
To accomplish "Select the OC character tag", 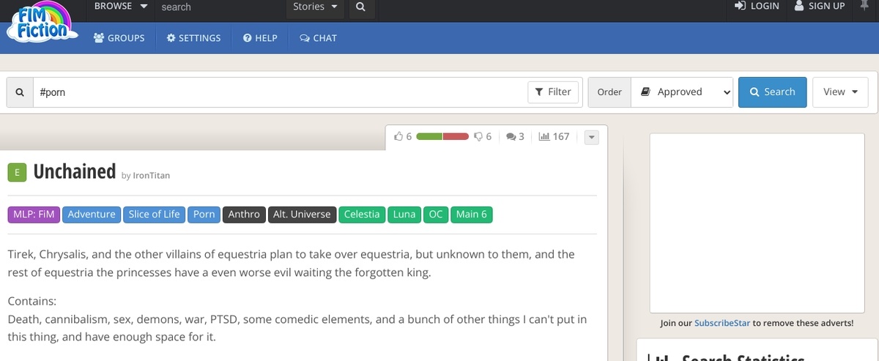I will point(436,215).
